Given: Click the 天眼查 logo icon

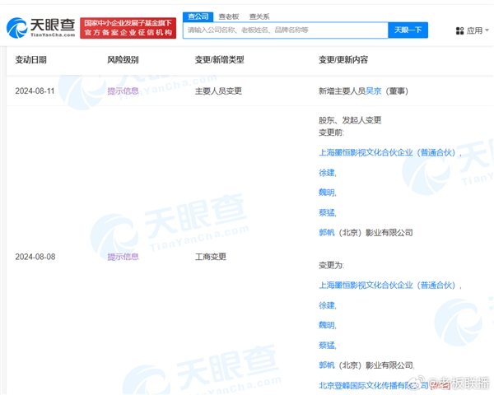Looking at the screenshot, I should tap(16, 27).
